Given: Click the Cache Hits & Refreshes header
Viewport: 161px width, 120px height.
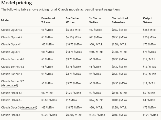Looking at the screenshot, I should (x=120, y=20).
